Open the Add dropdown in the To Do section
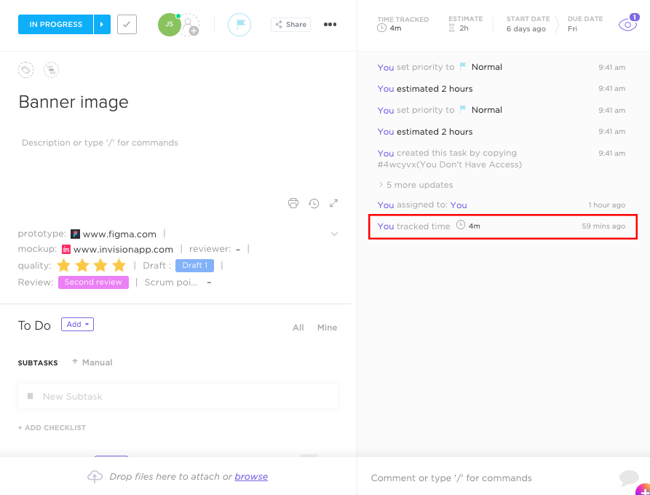Image resolution: width=650 pixels, height=495 pixels. click(x=77, y=324)
